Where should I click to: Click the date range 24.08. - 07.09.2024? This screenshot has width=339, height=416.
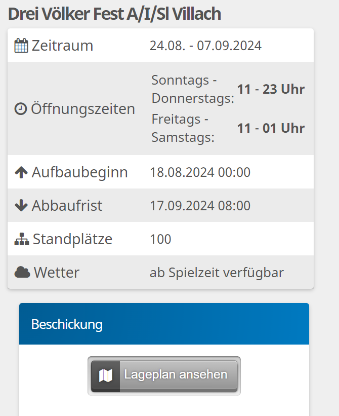205,46
